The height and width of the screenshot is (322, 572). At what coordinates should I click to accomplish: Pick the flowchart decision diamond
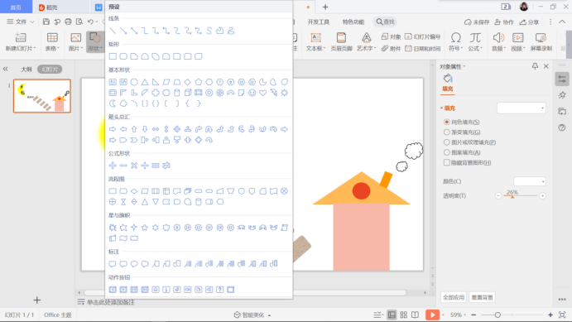pos(134,191)
